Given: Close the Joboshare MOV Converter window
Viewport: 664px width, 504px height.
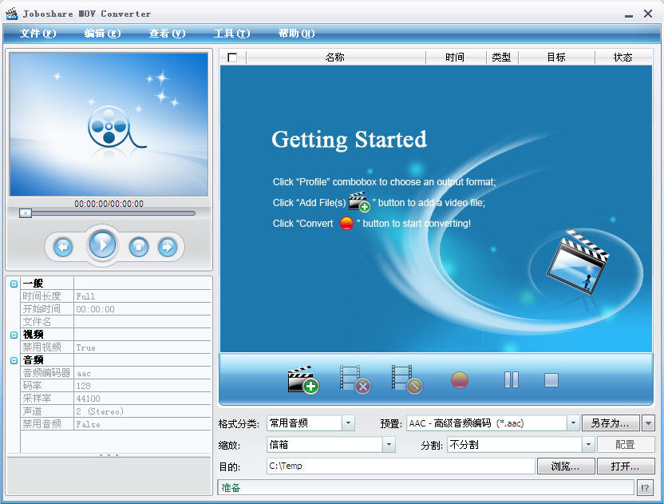Looking at the screenshot, I should (648, 14).
